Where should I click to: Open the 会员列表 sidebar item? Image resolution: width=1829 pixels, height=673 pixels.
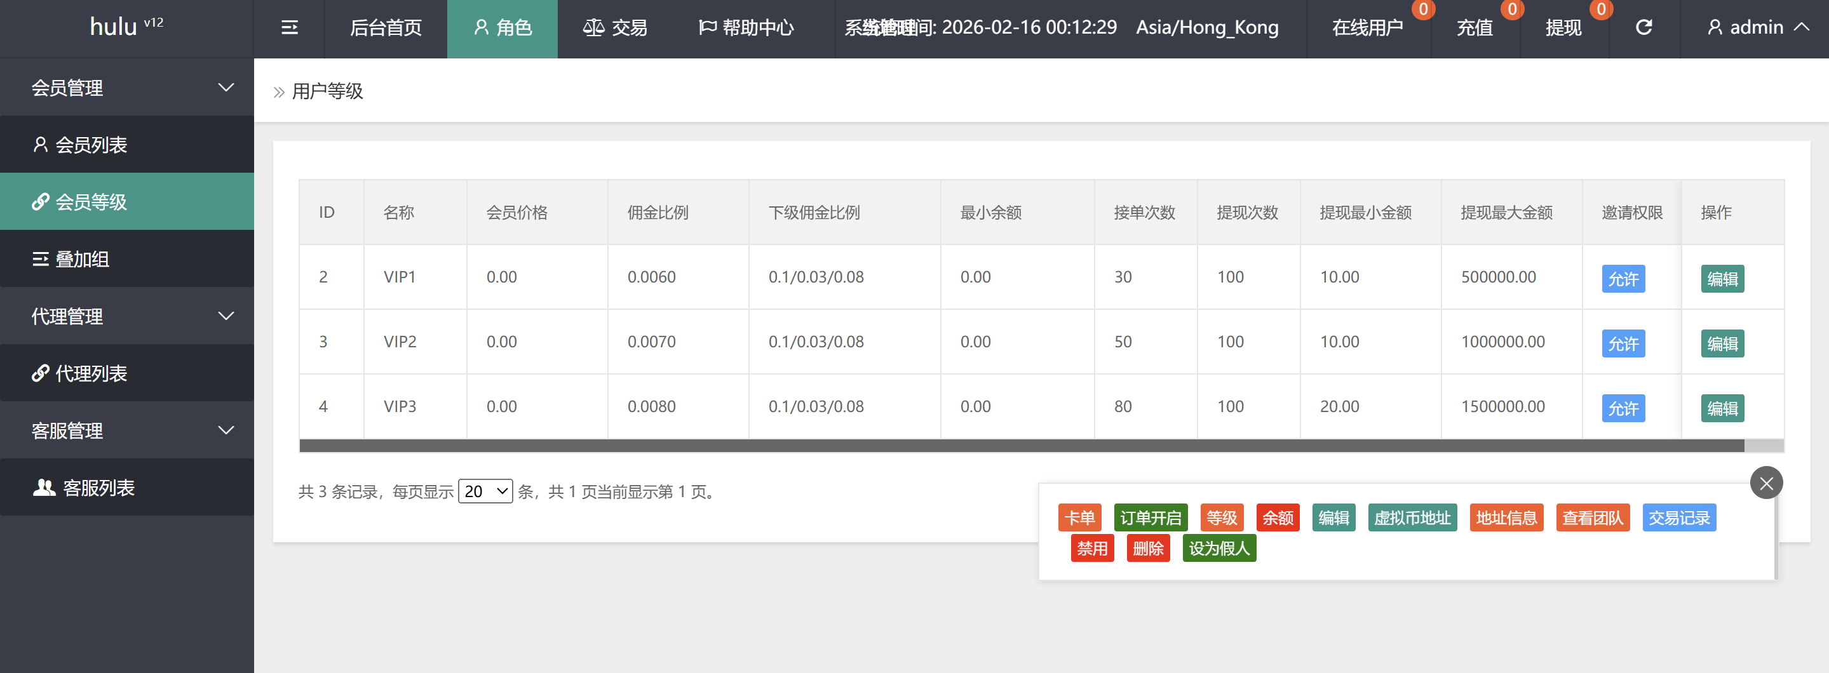coord(127,145)
